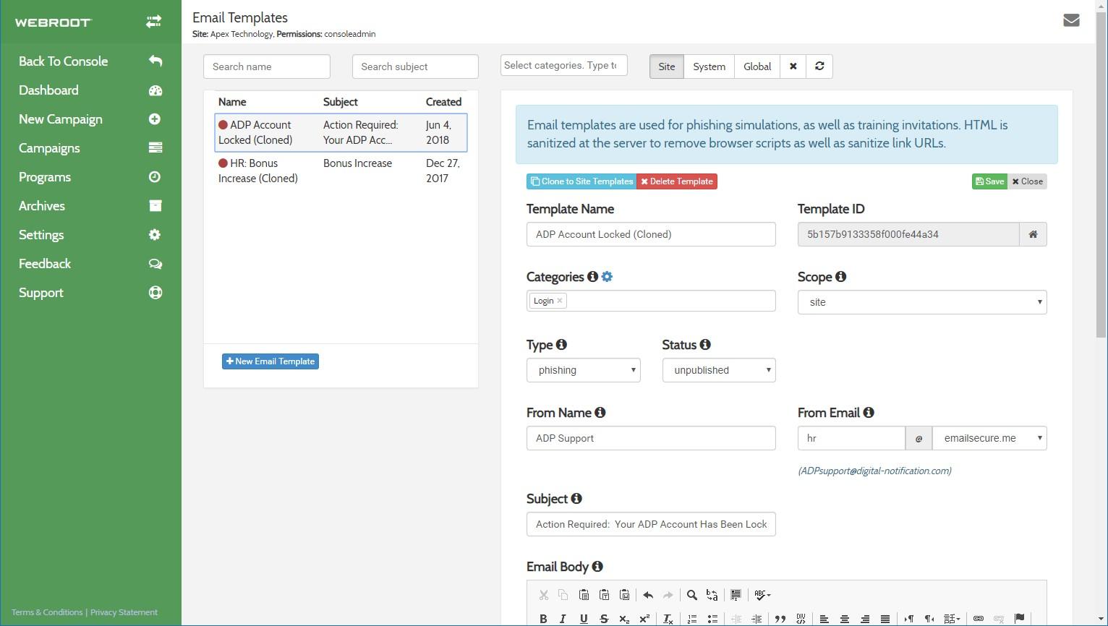Toggle the sidebar collapse arrows icon

tap(153, 22)
